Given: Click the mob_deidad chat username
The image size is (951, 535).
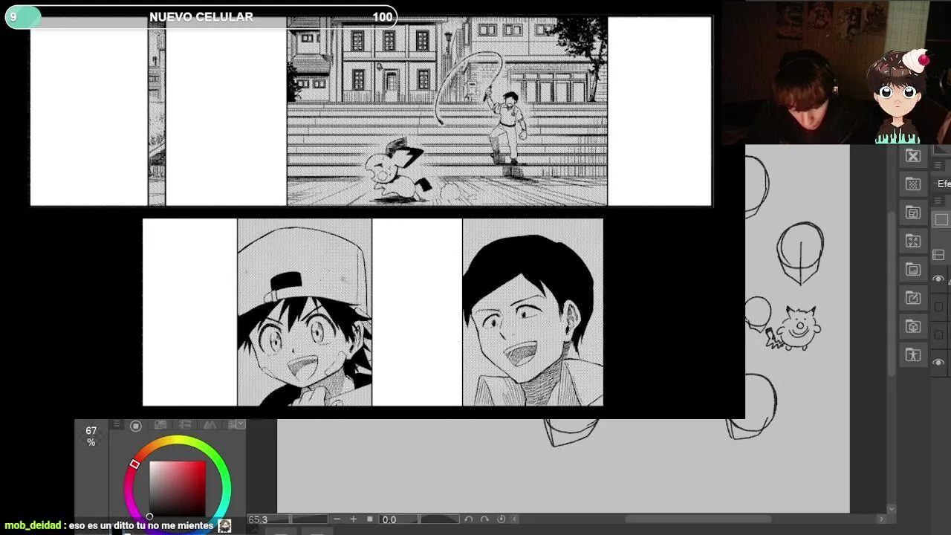Looking at the screenshot, I should [x=33, y=525].
